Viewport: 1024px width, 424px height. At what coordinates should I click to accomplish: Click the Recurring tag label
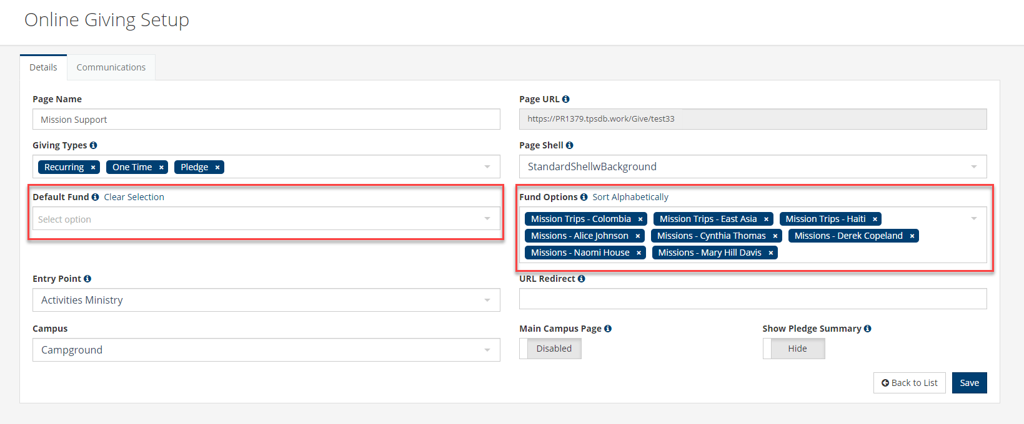(64, 167)
